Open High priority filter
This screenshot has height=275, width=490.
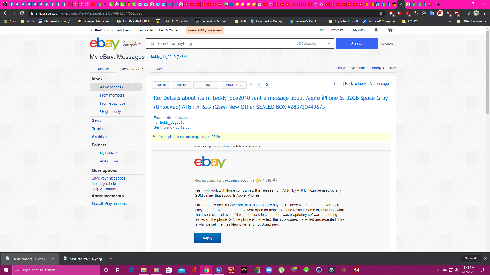pos(111,112)
